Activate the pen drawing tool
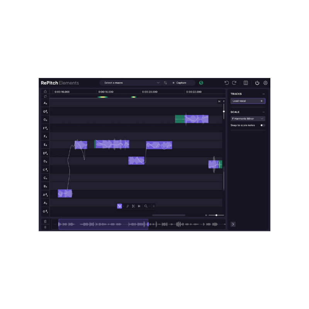 127,206
